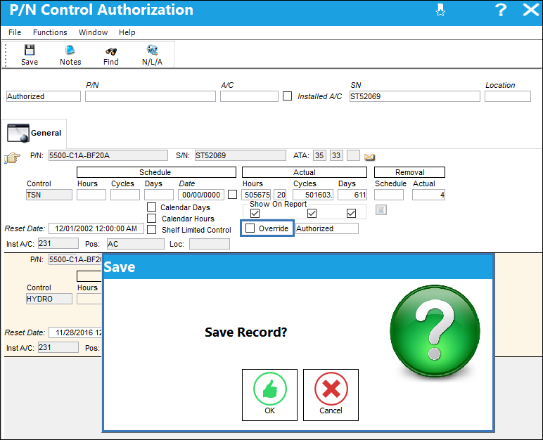This screenshot has width=543, height=440.
Task: Click the Loc field
Action: (210, 244)
